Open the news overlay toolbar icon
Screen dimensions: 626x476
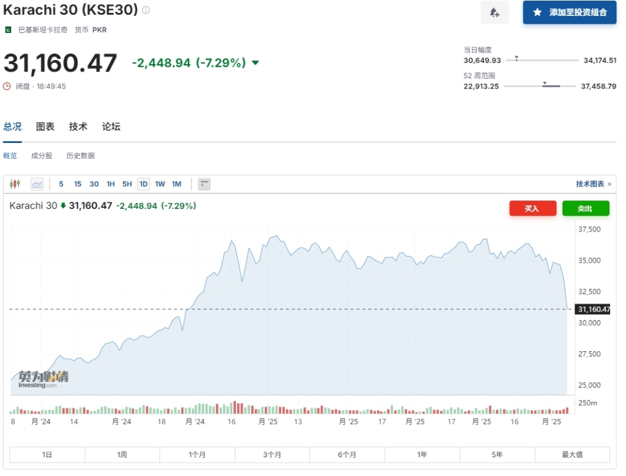[204, 184]
